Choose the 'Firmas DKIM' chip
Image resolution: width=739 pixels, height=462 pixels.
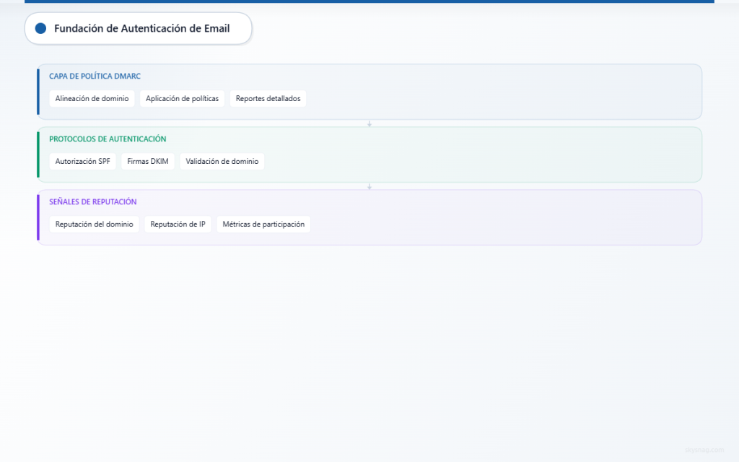tap(147, 162)
